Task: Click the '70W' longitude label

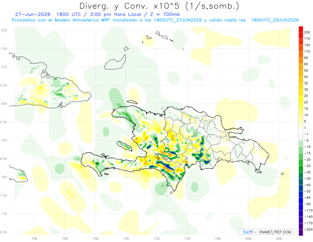Action: [x=218, y=238]
